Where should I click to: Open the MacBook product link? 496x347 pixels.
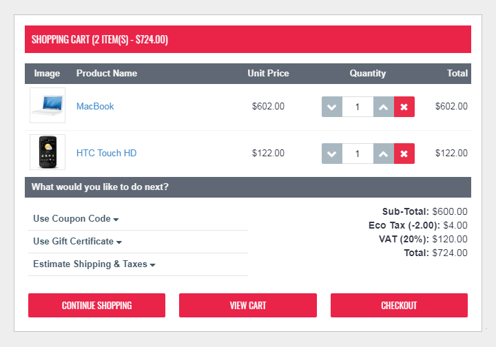point(95,106)
